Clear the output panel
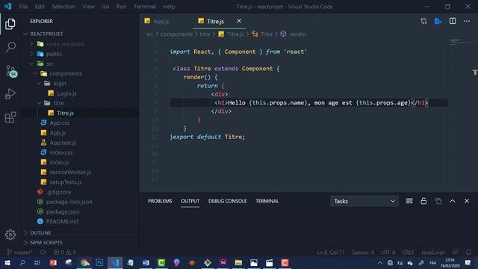Image resolution: width=478 pixels, height=269 pixels. (409, 201)
